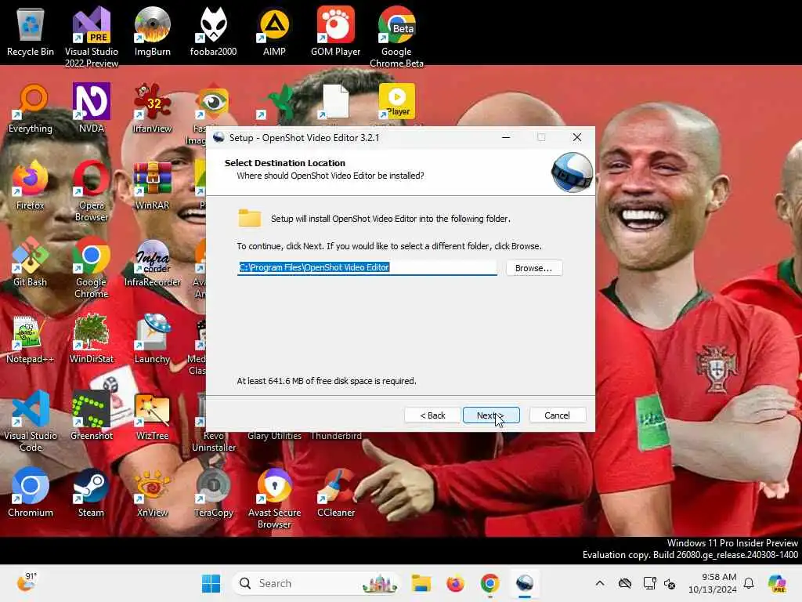Close the OpenShot Setup window

(x=577, y=137)
